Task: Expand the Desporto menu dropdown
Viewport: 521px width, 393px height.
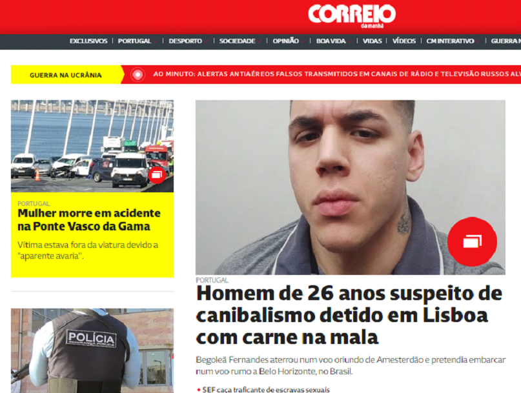Action: pyautogui.click(x=206, y=41)
